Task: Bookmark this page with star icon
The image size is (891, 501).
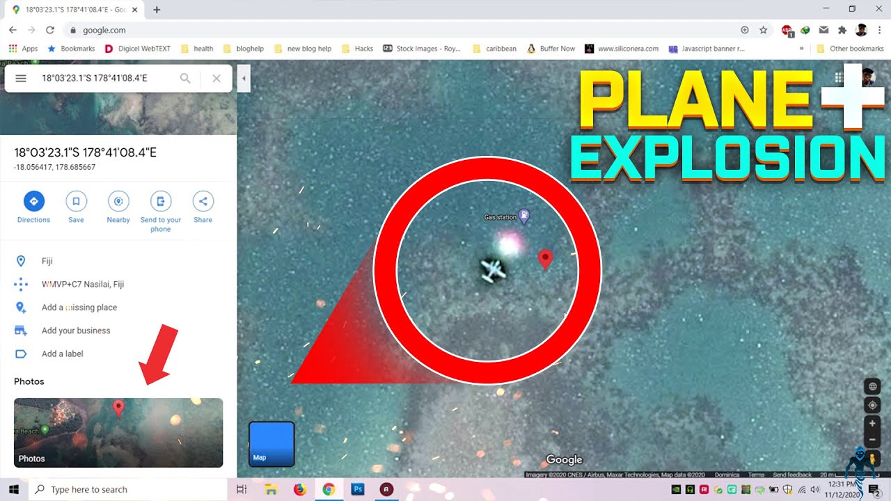Action: pyautogui.click(x=763, y=30)
